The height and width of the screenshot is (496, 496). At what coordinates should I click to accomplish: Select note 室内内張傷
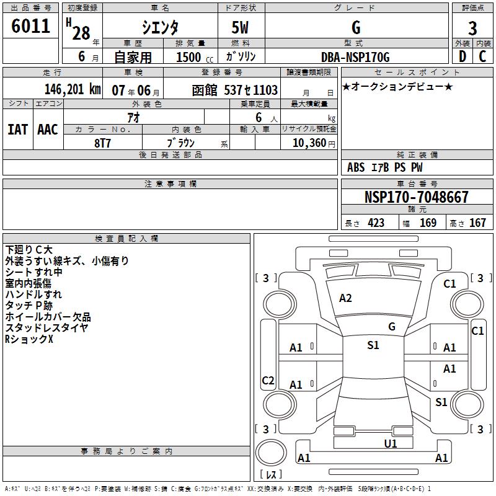pos(28,283)
